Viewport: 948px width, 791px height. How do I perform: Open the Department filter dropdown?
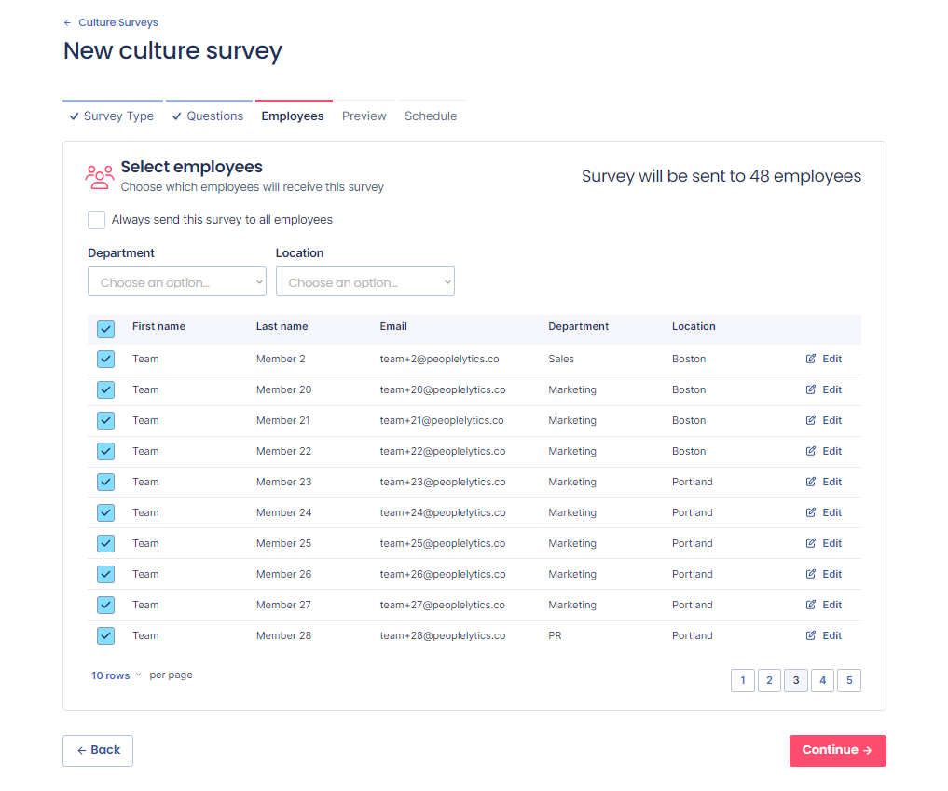point(177,282)
